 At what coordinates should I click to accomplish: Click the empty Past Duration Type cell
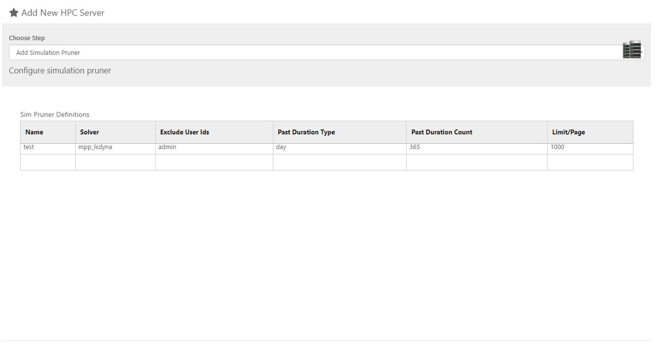(339, 162)
